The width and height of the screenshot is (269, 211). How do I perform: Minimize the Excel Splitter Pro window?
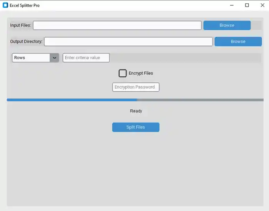(x=232, y=5)
